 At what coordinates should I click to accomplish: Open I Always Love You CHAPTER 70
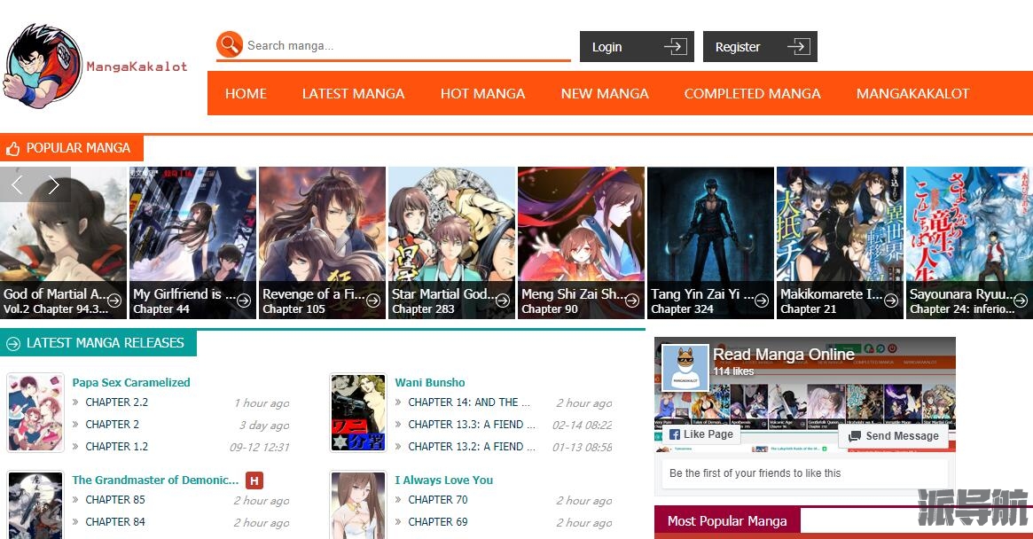pyautogui.click(x=438, y=499)
